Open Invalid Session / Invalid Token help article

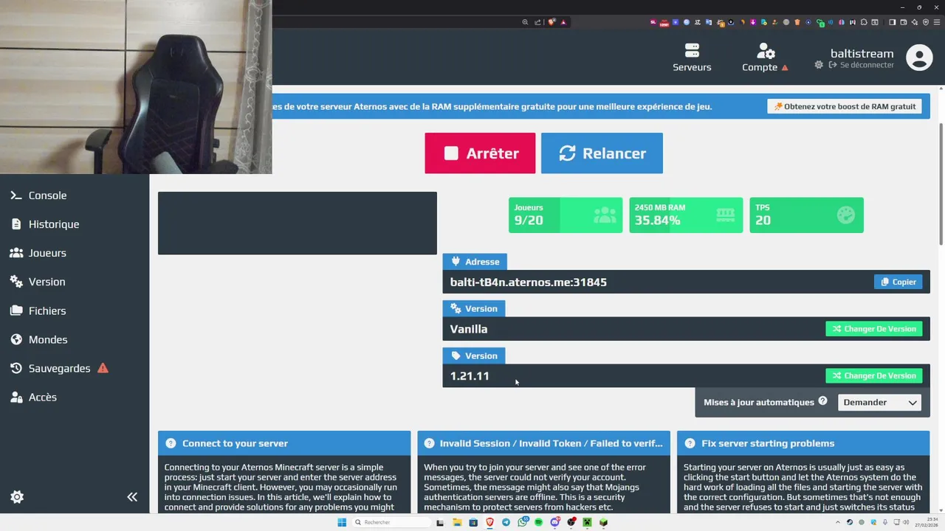click(544, 443)
